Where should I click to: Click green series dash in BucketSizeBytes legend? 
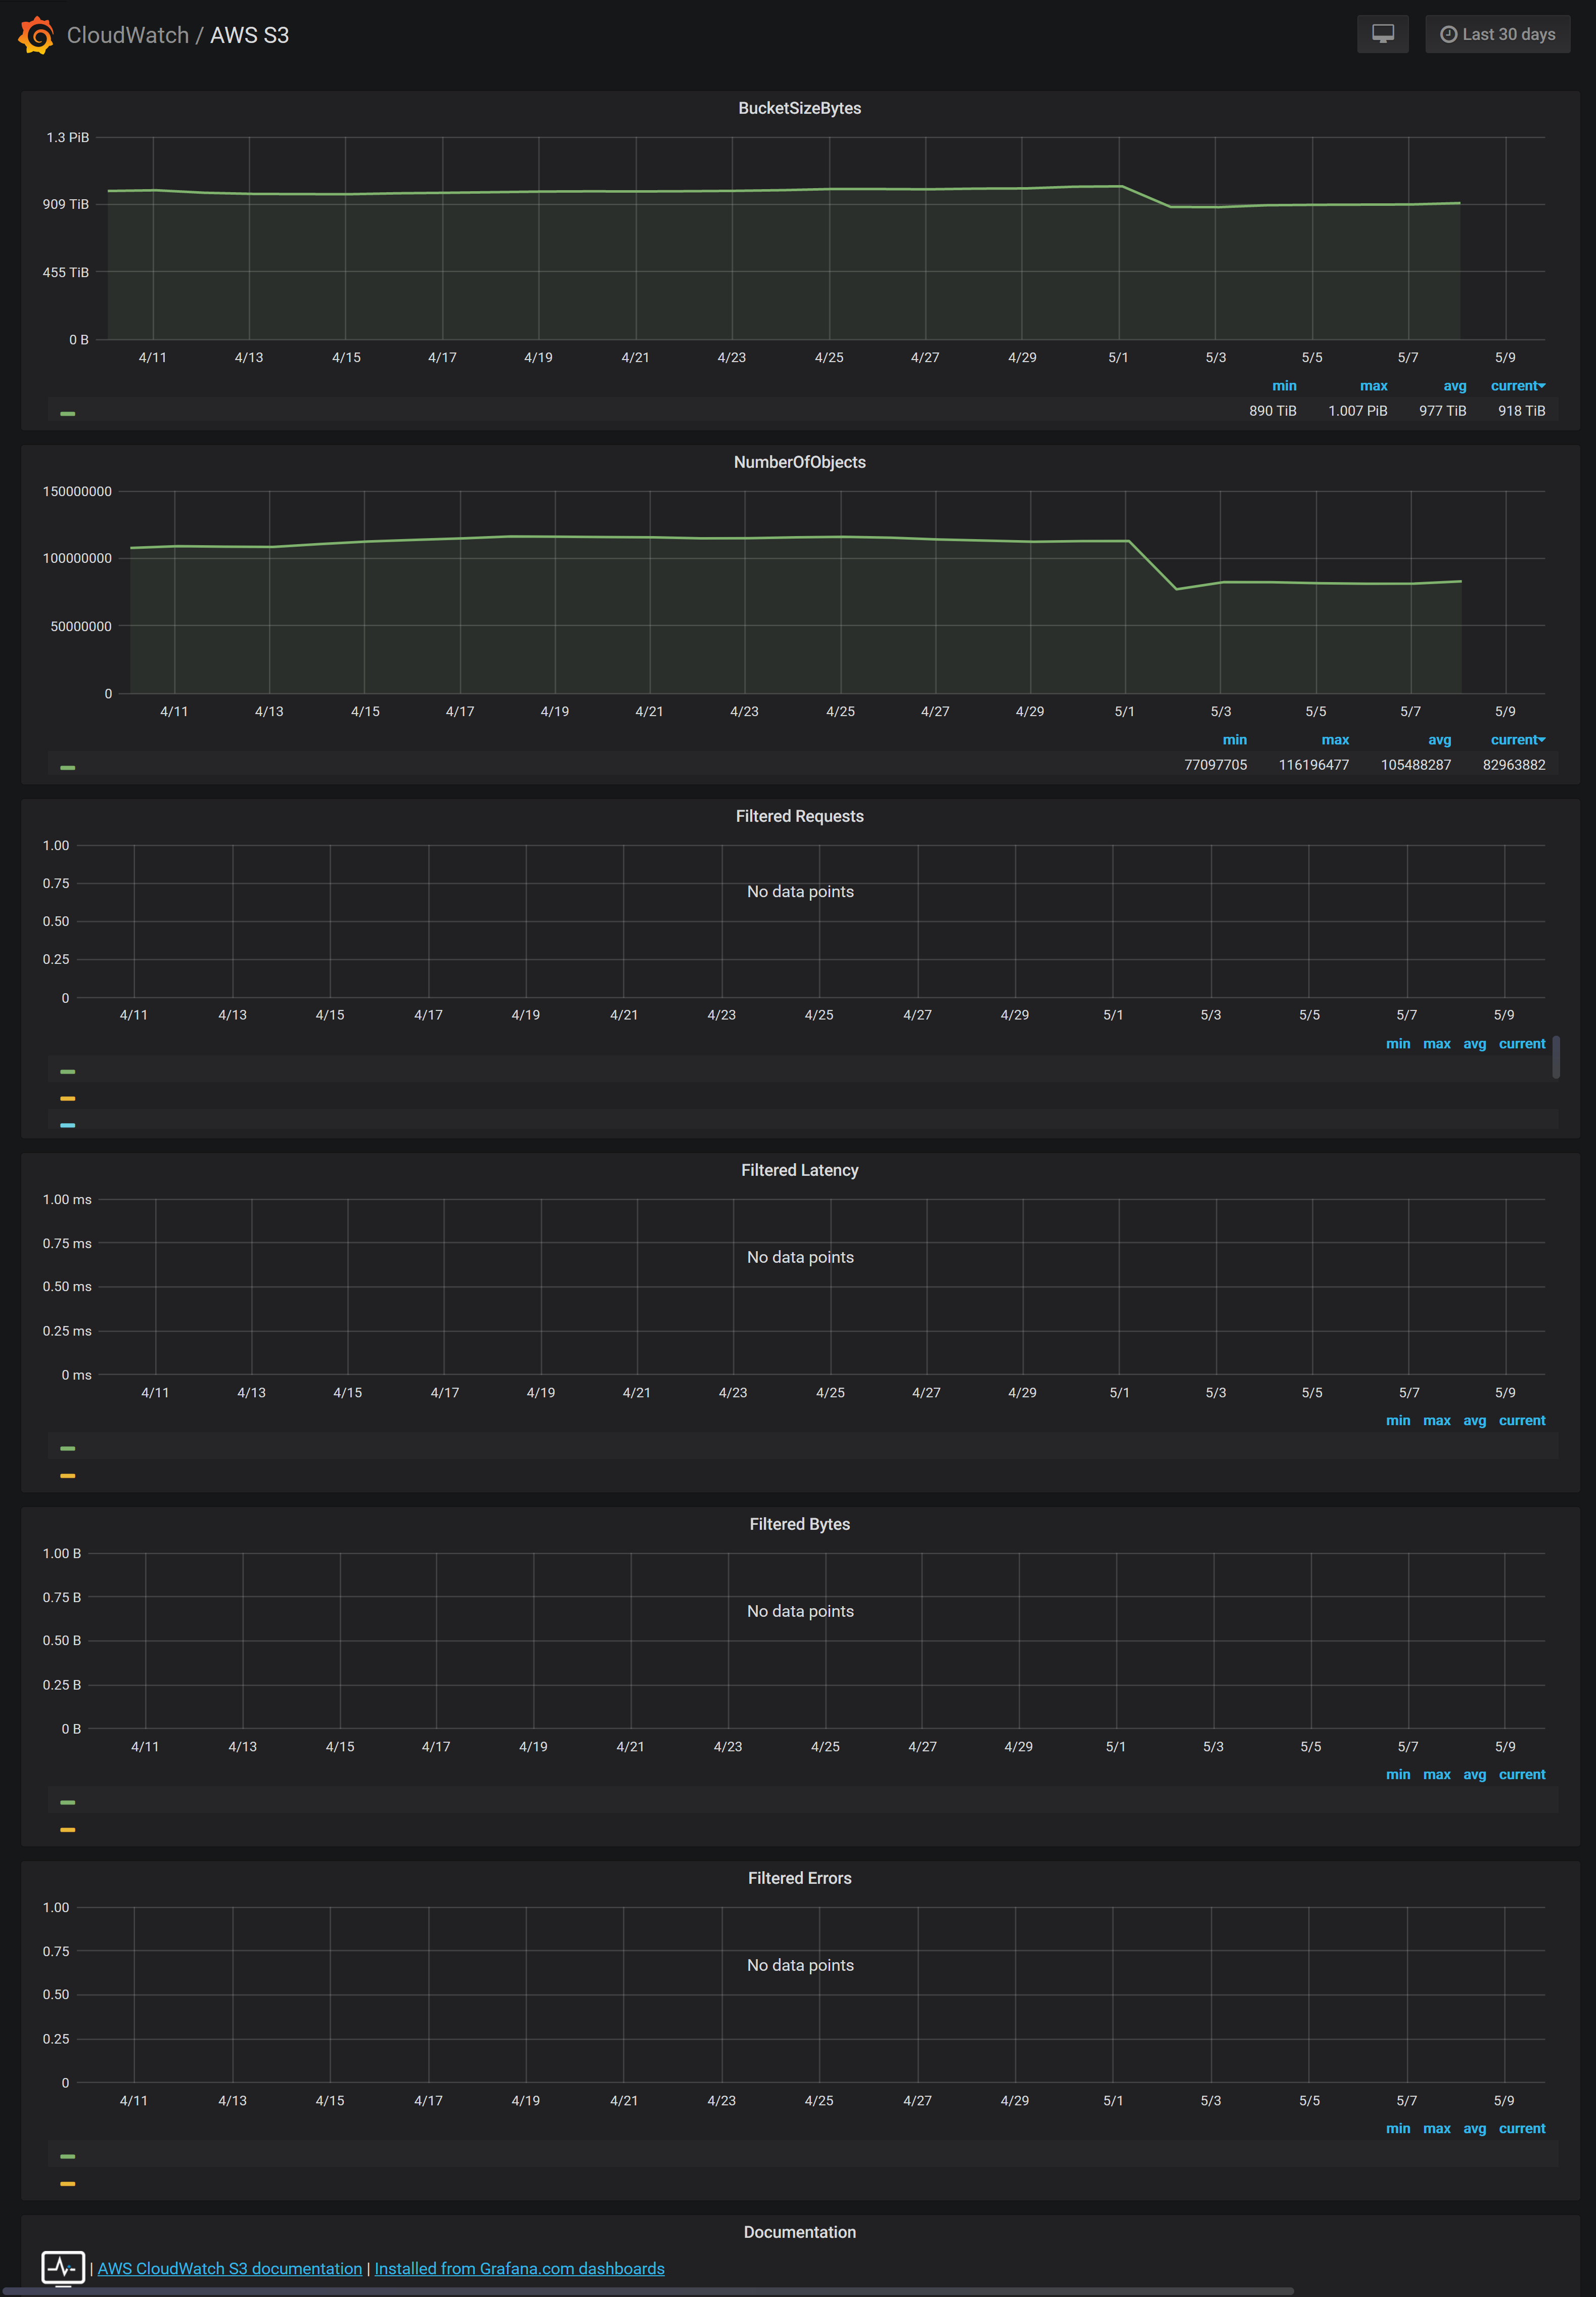[68, 413]
